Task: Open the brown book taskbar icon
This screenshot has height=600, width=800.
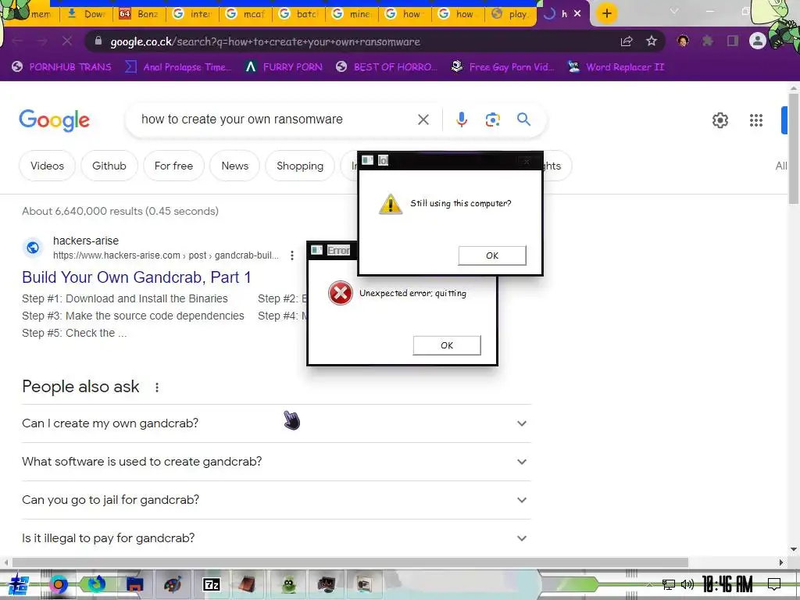Action: [248, 584]
